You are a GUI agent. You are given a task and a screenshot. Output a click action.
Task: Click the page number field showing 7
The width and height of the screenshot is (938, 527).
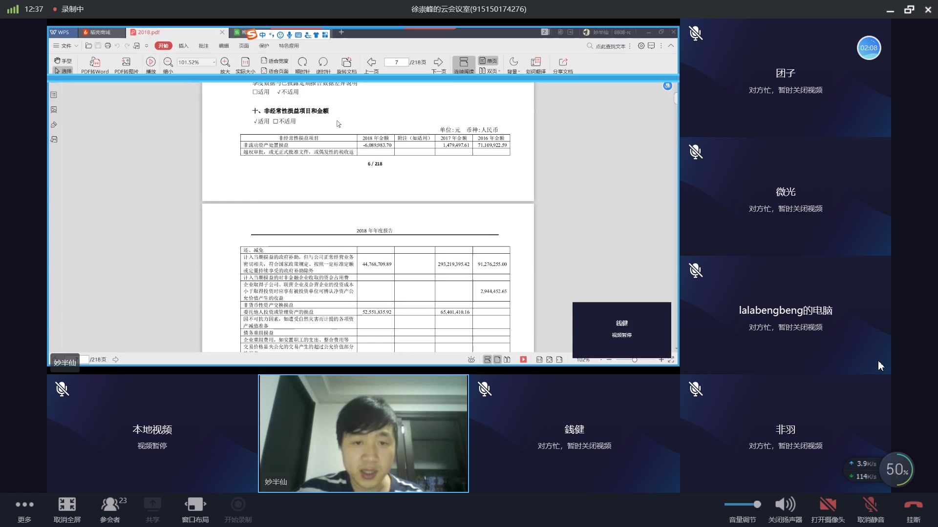tap(396, 62)
